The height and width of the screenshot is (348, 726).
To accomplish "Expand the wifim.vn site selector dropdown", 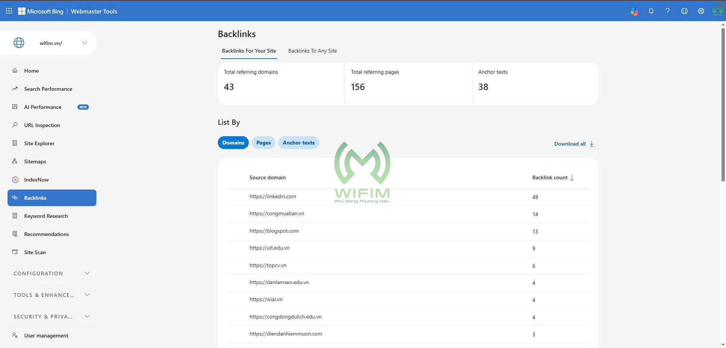I will click(x=85, y=43).
